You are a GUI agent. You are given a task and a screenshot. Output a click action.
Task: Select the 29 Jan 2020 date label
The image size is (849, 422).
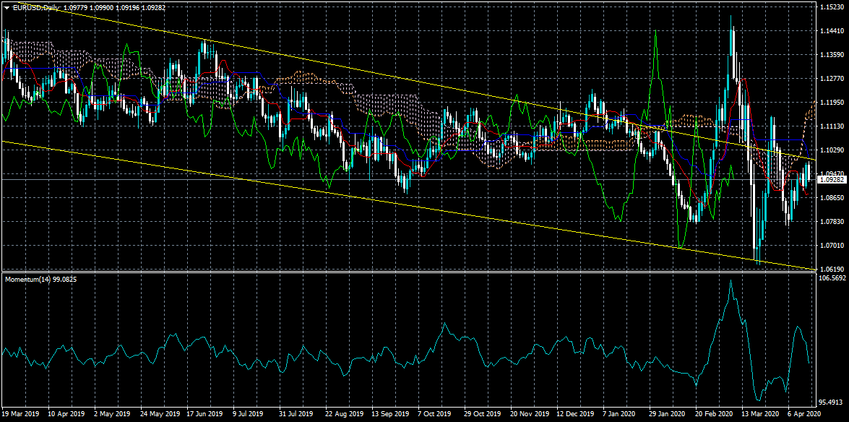pos(667,415)
